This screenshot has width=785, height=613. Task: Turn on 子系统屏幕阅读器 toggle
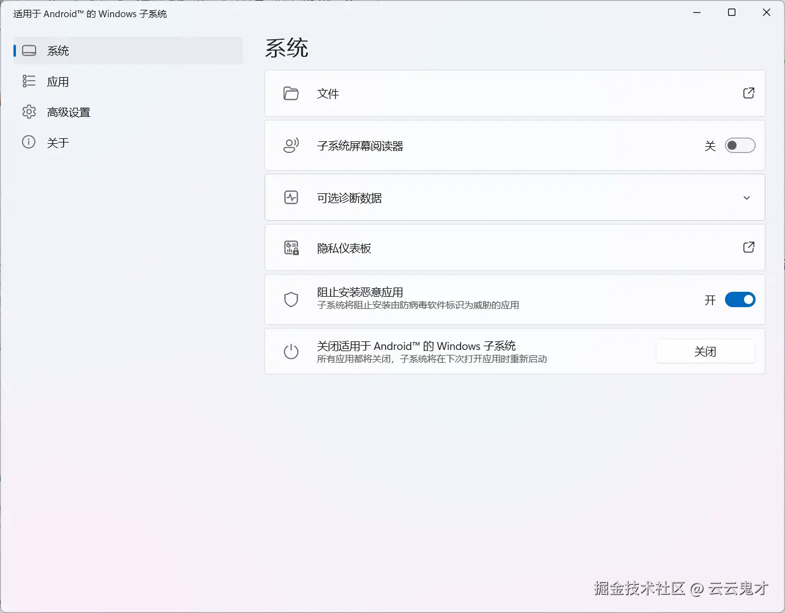point(740,146)
